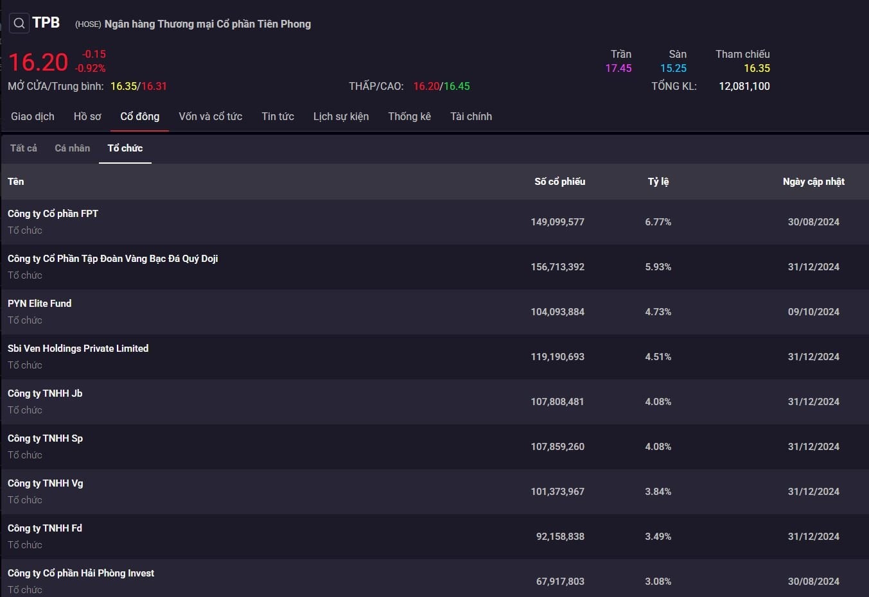Image resolution: width=869 pixels, height=597 pixels.
Task: Open the Vốn và cổ tức tab
Action: (211, 116)
